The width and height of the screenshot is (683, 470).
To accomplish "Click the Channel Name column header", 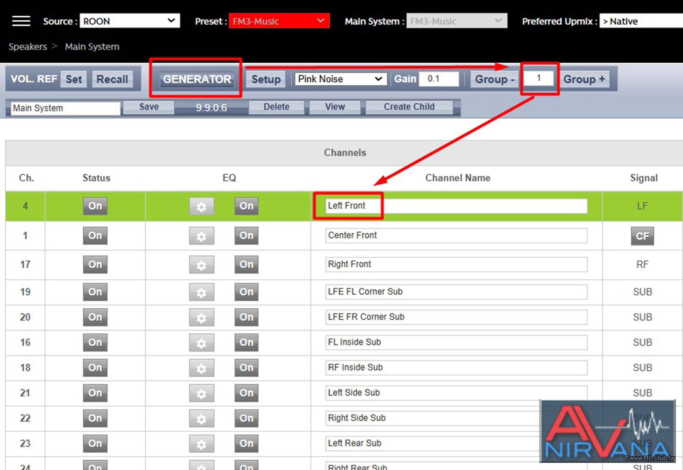I will 458,178.
